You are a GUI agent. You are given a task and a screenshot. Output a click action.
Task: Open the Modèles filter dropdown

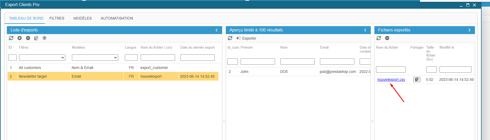pos(95,58)
